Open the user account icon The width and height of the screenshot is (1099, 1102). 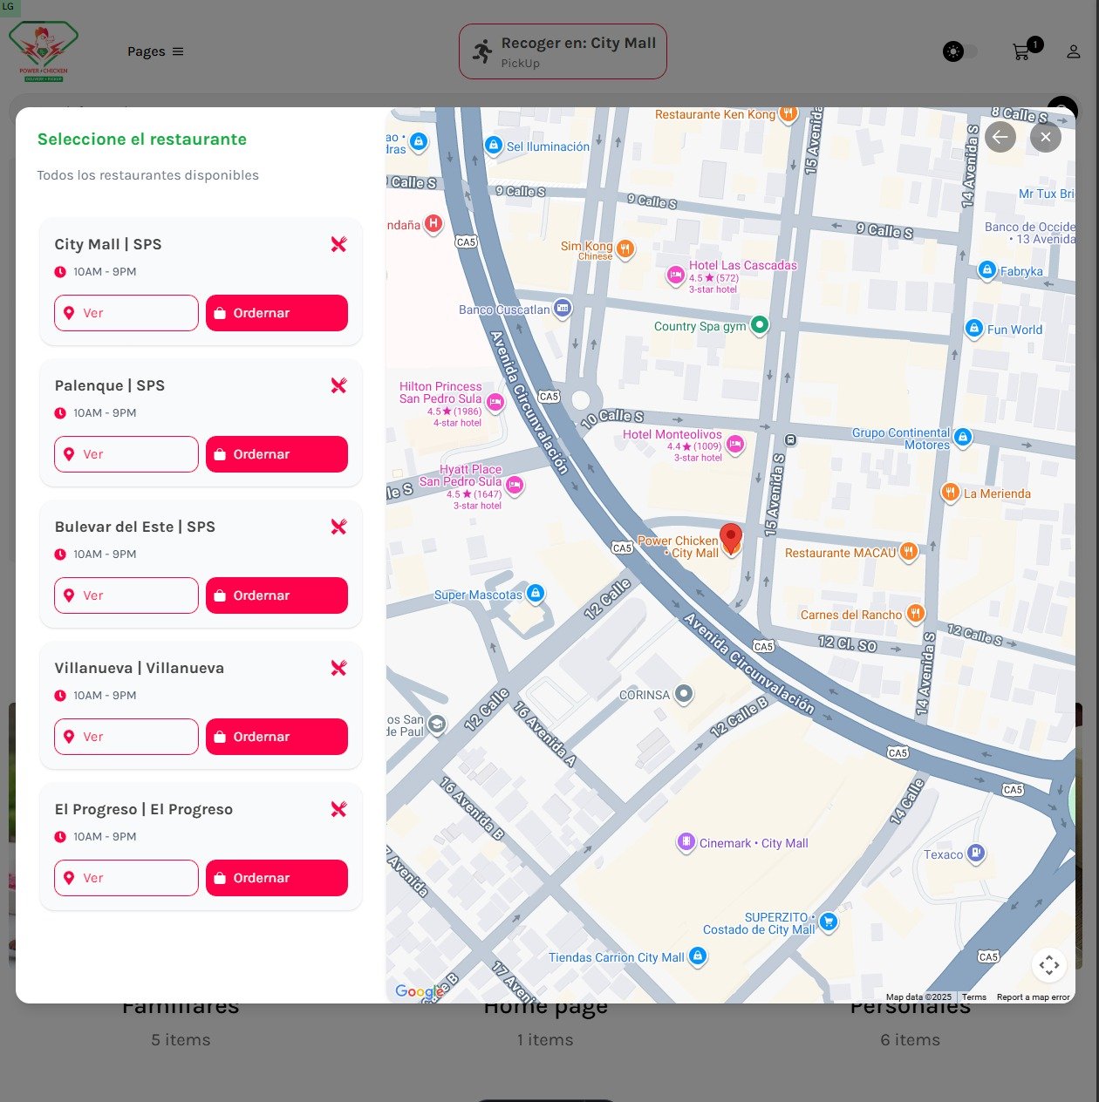1073,52
